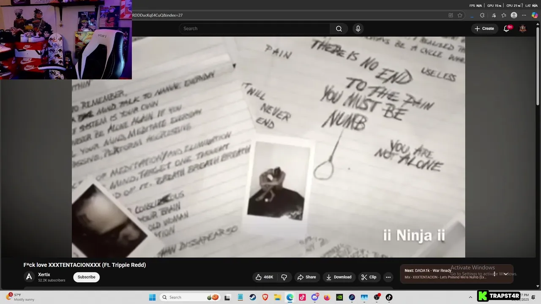Open Firefox from taskbar

pos(327,297)
